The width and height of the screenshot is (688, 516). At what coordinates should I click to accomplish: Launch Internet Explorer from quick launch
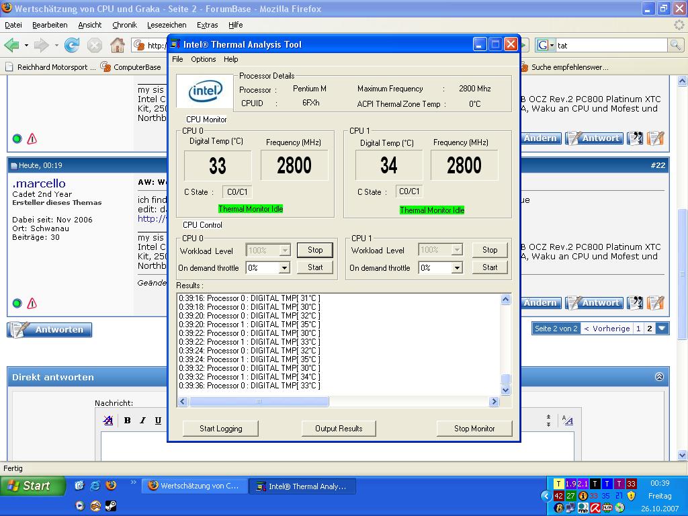pos(95,485)
